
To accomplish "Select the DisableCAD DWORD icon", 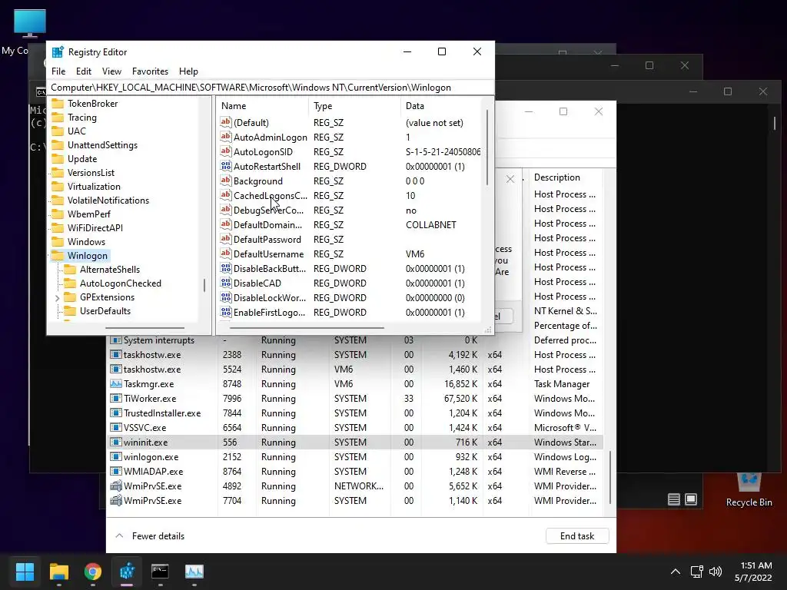I will (x=226, y=283).
